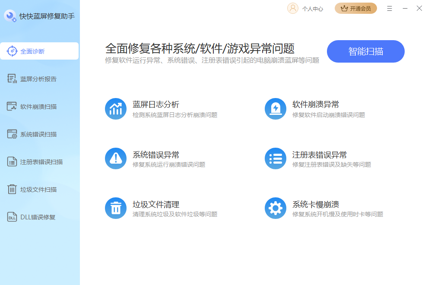Select the 软件崩溃异常 alarm icon
The height and width of the screenshot is (285, 428).
(x=276, y=108)
